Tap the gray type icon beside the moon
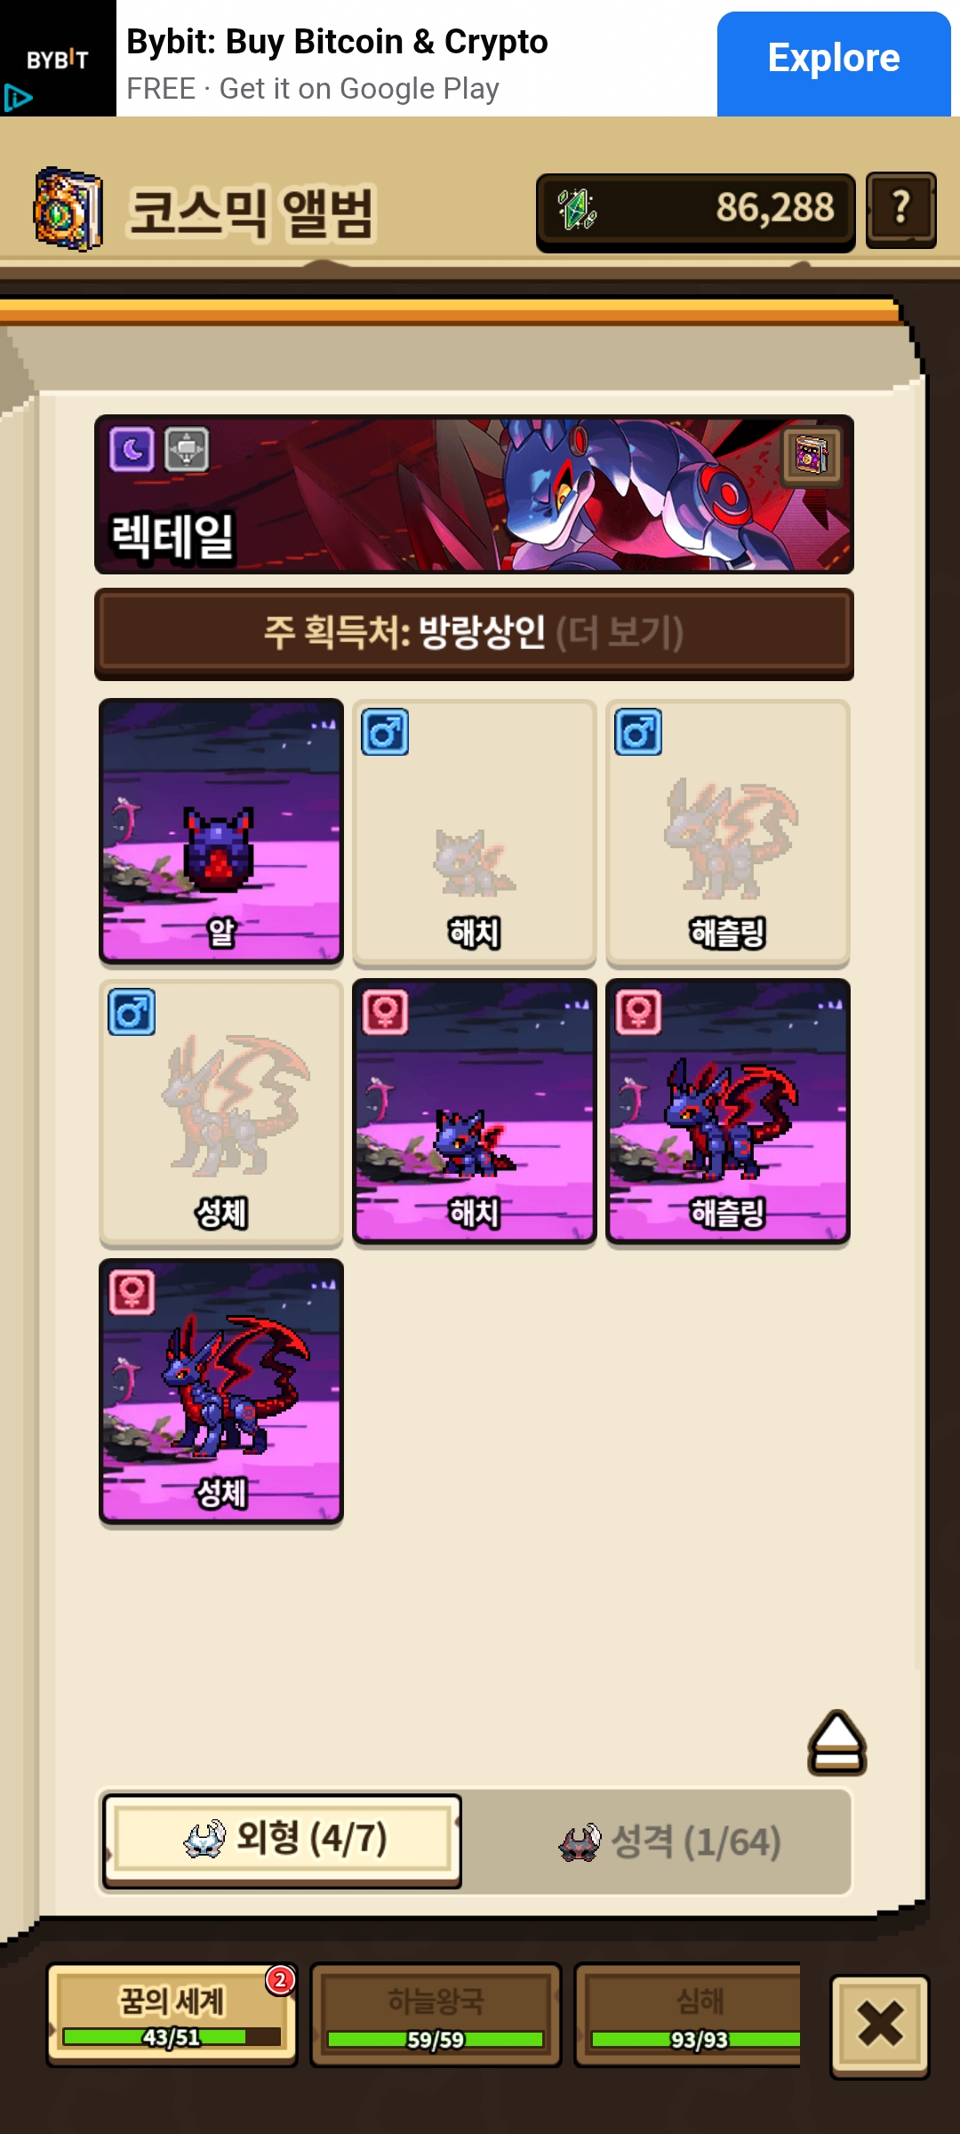The image size is (960, 2134). pyautogui.click(x=187, y=450)
